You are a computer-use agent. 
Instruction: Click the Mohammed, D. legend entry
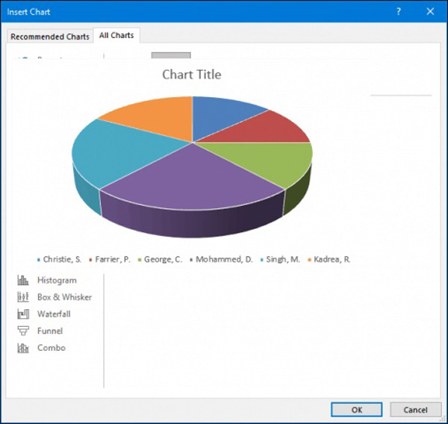pyautogui.click(x=222, y=260)
